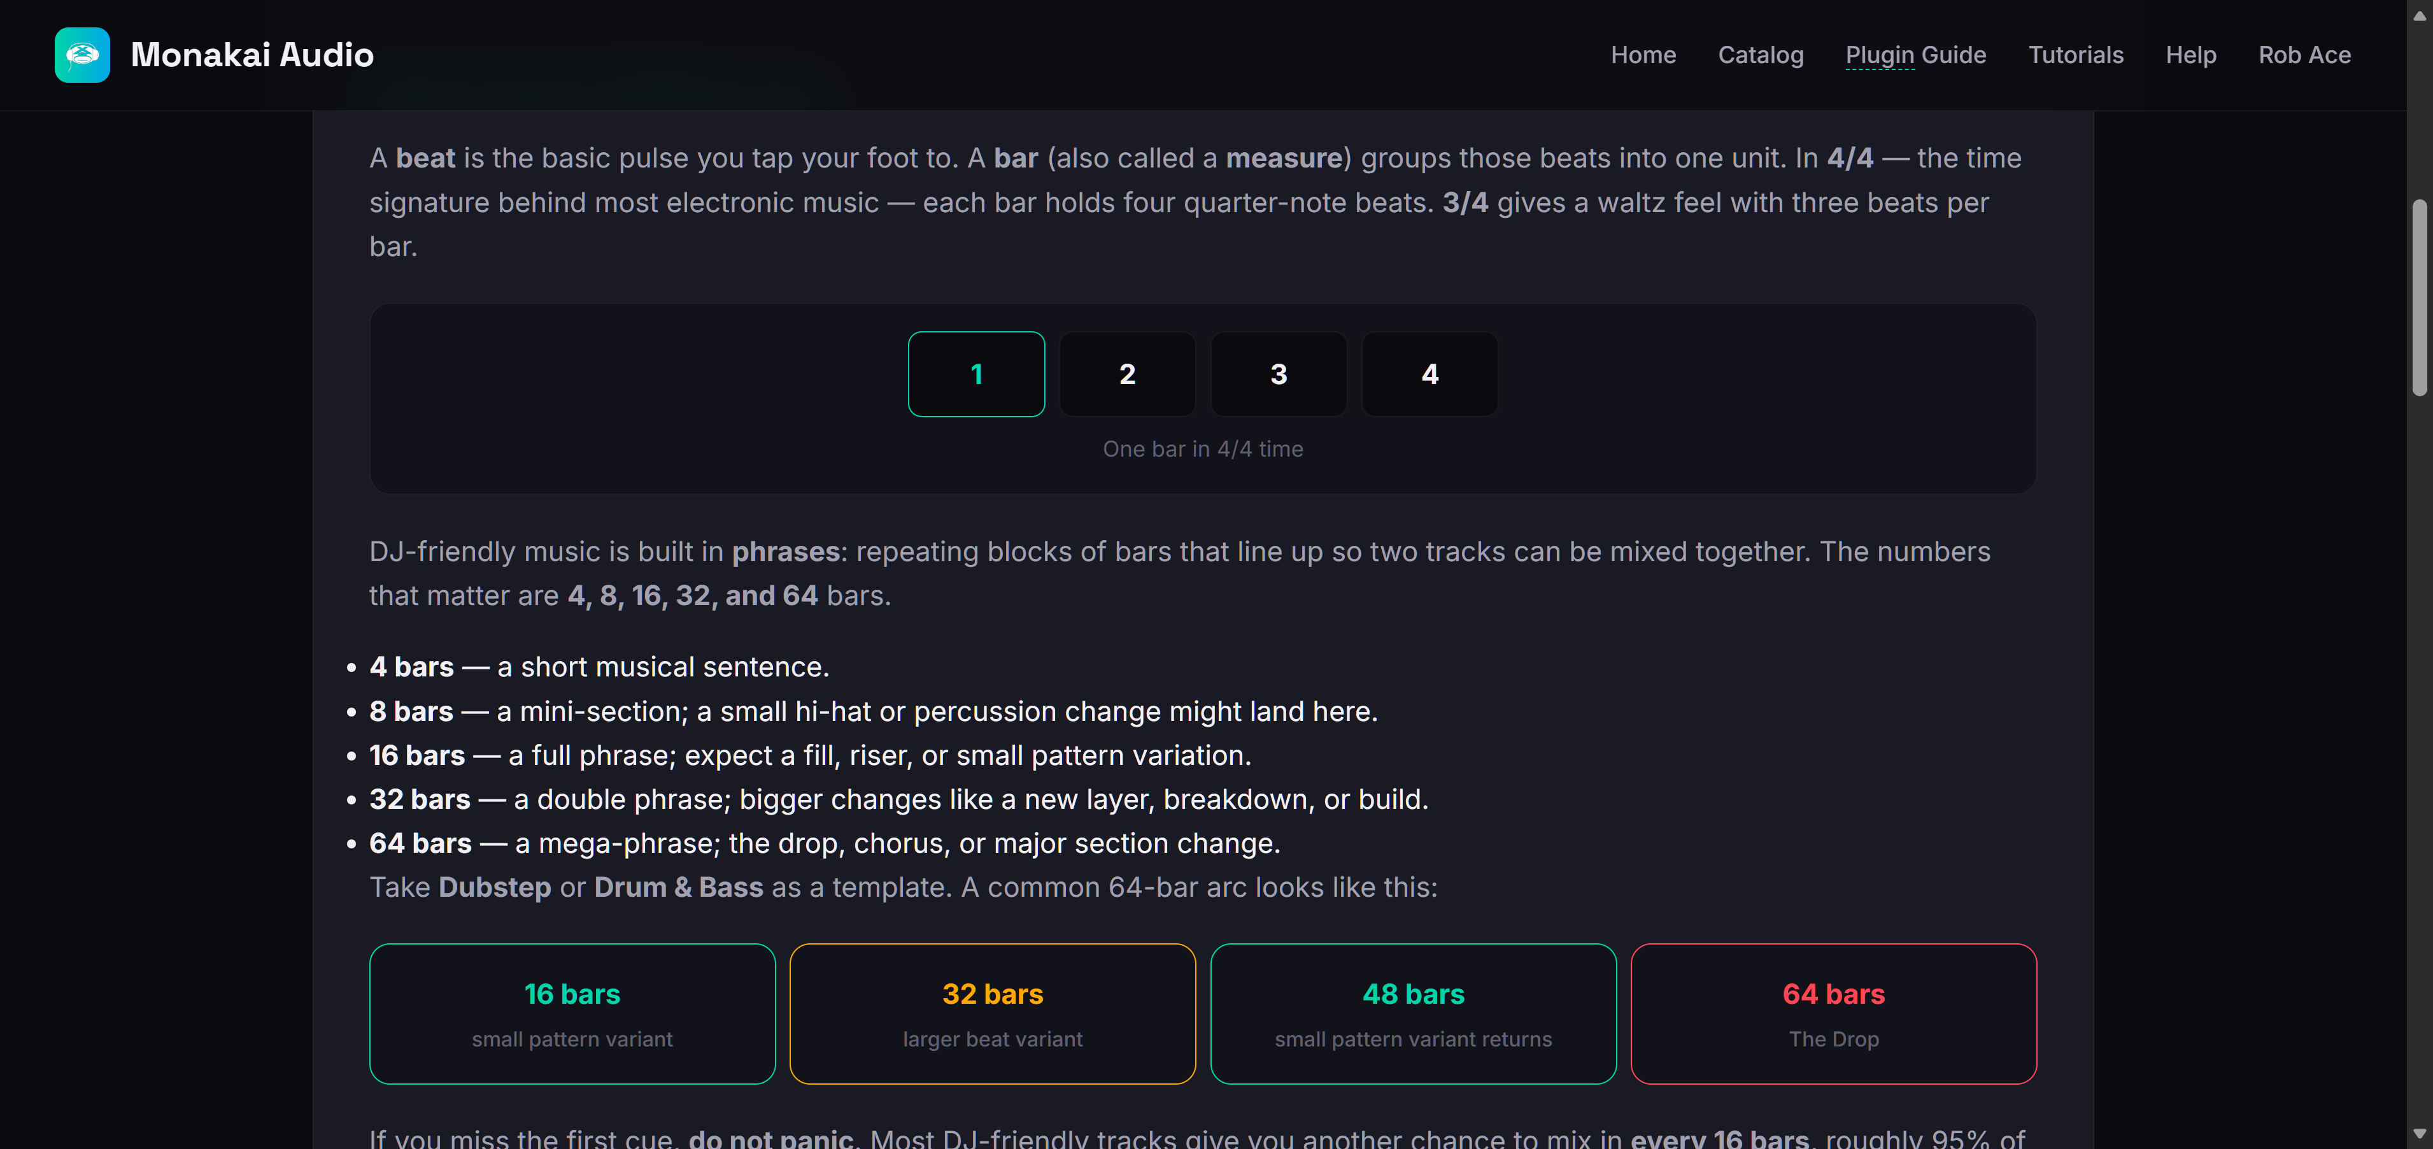Open the Catalog page
The image size is (2433, 1149).
1761,55
